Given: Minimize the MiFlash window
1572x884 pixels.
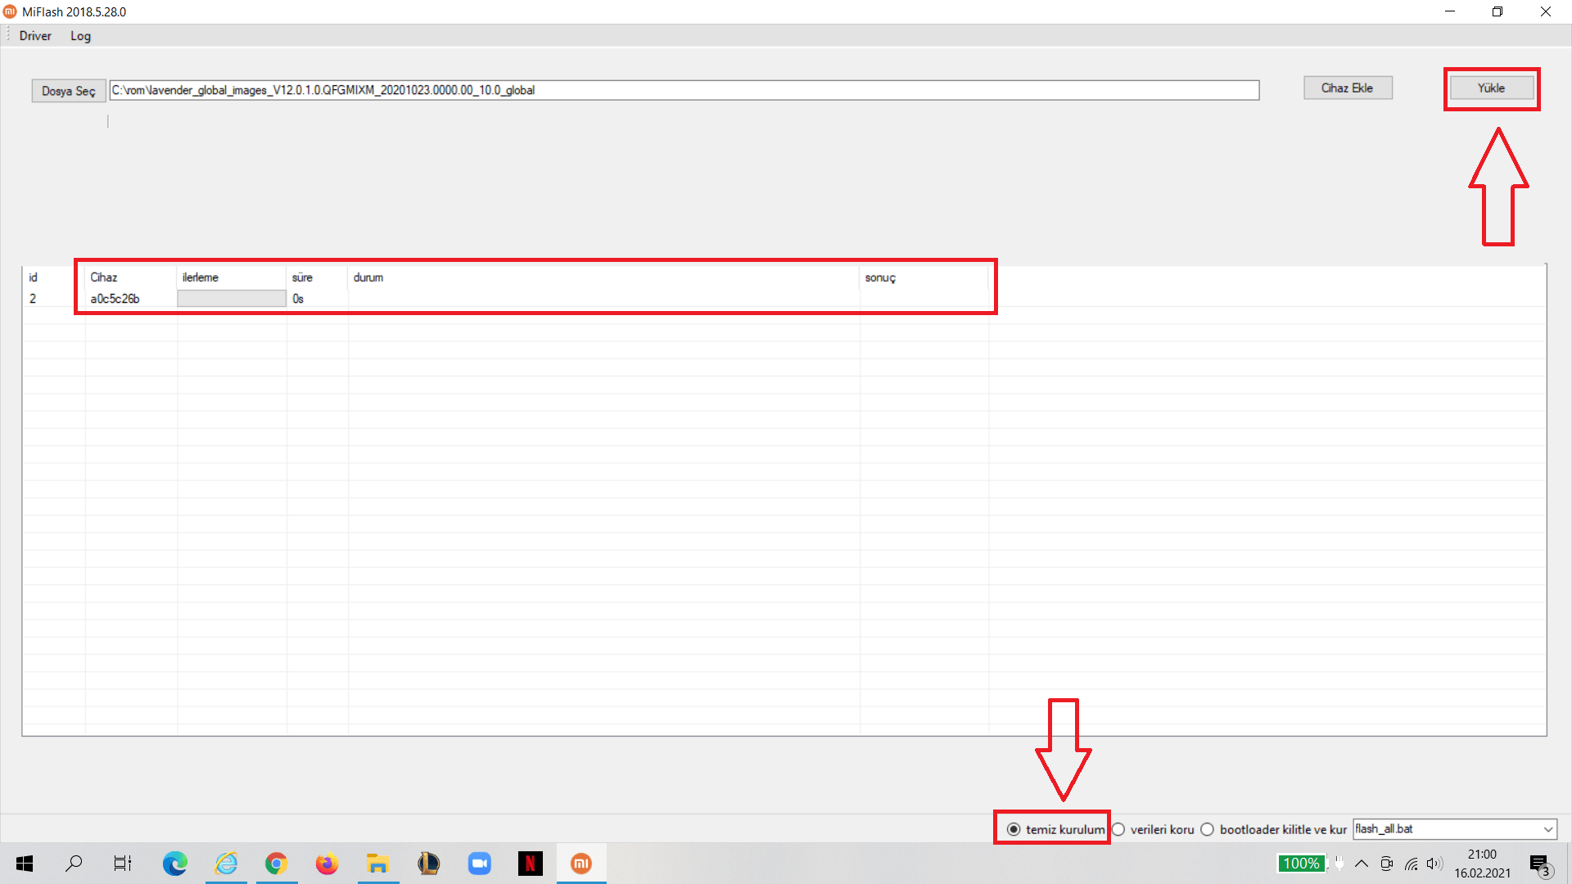Looking at the screenshot, I should pos(1450,11).
